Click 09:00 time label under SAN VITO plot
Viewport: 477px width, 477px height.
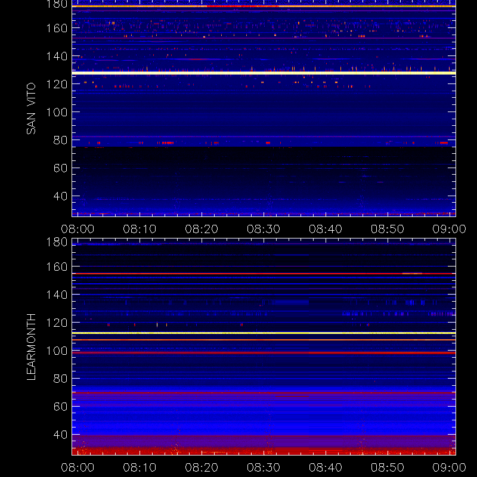click(x=450, y=229)
